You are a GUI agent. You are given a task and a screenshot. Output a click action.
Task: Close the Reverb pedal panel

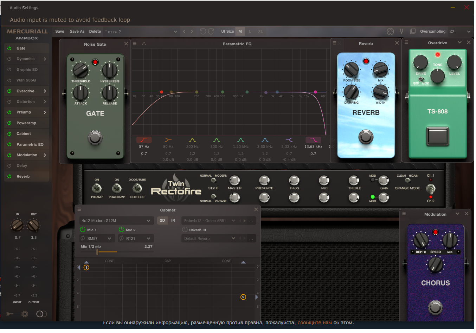click(397, 43)
